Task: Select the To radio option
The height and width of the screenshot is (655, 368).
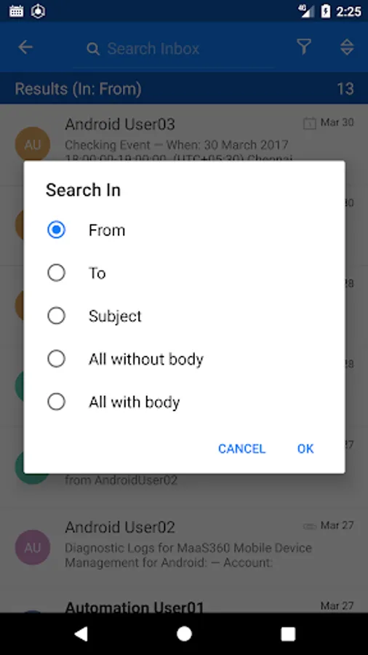Action: point(56,273)
